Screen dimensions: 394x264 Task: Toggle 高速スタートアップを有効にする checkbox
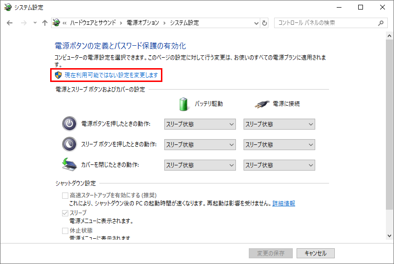pyautogui.click(x=65, y=195)
